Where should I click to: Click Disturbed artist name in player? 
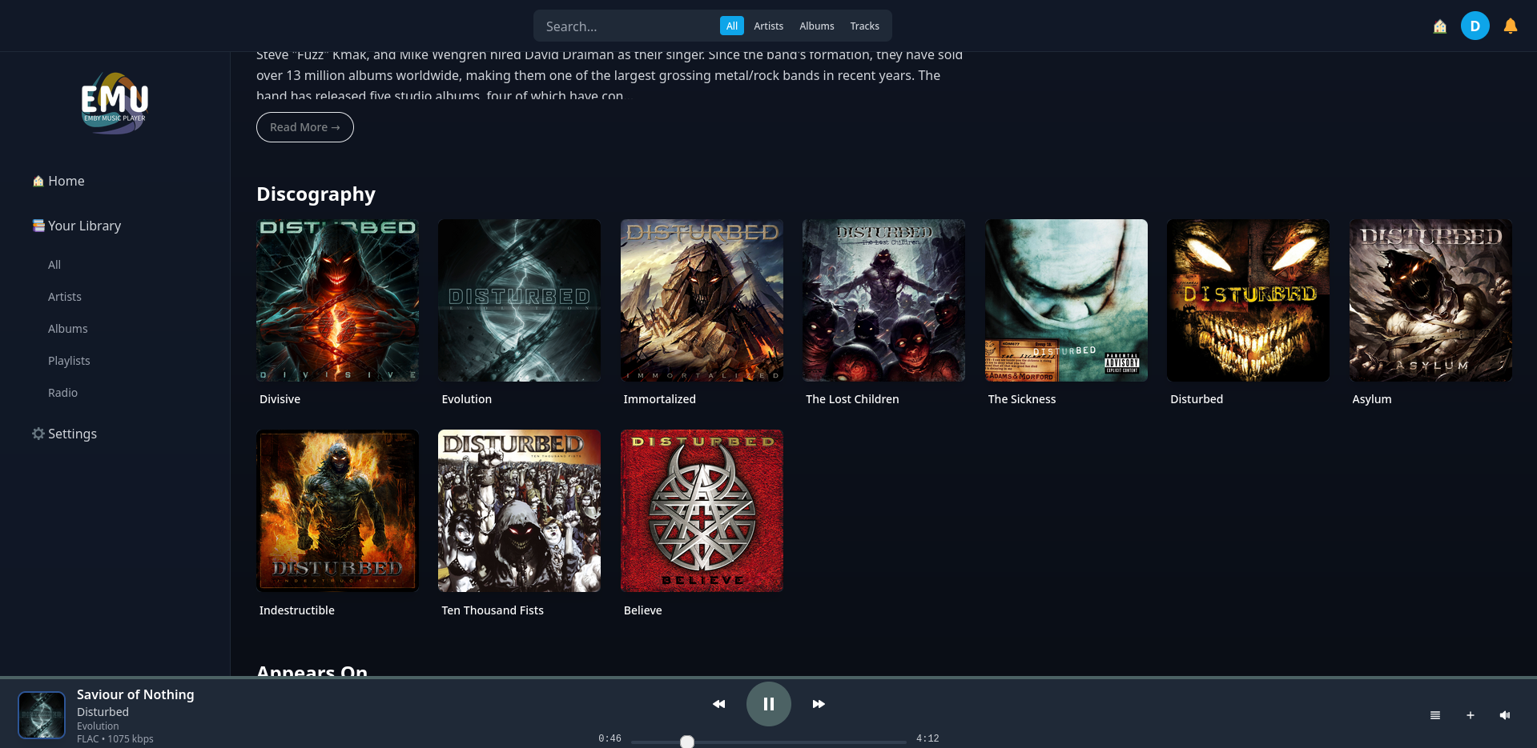tap(103, 712)
